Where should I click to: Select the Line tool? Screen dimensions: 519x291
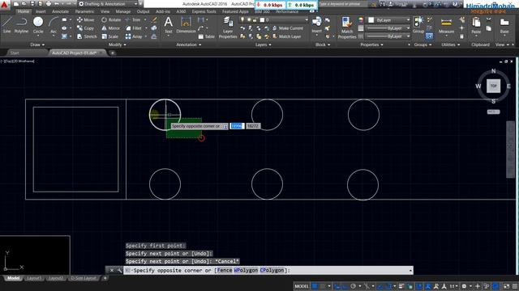click(x=7, y=25)
